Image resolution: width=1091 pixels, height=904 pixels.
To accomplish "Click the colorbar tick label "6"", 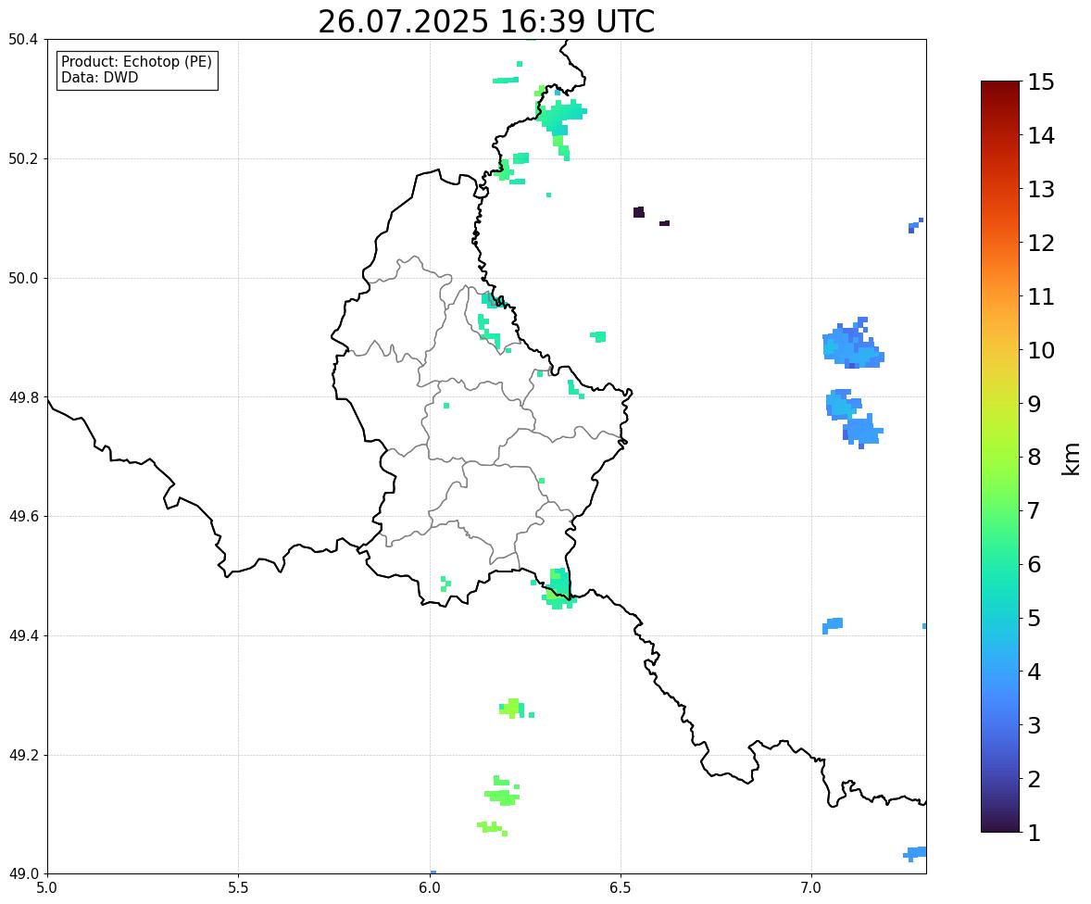I will (x=1035, y=564).
